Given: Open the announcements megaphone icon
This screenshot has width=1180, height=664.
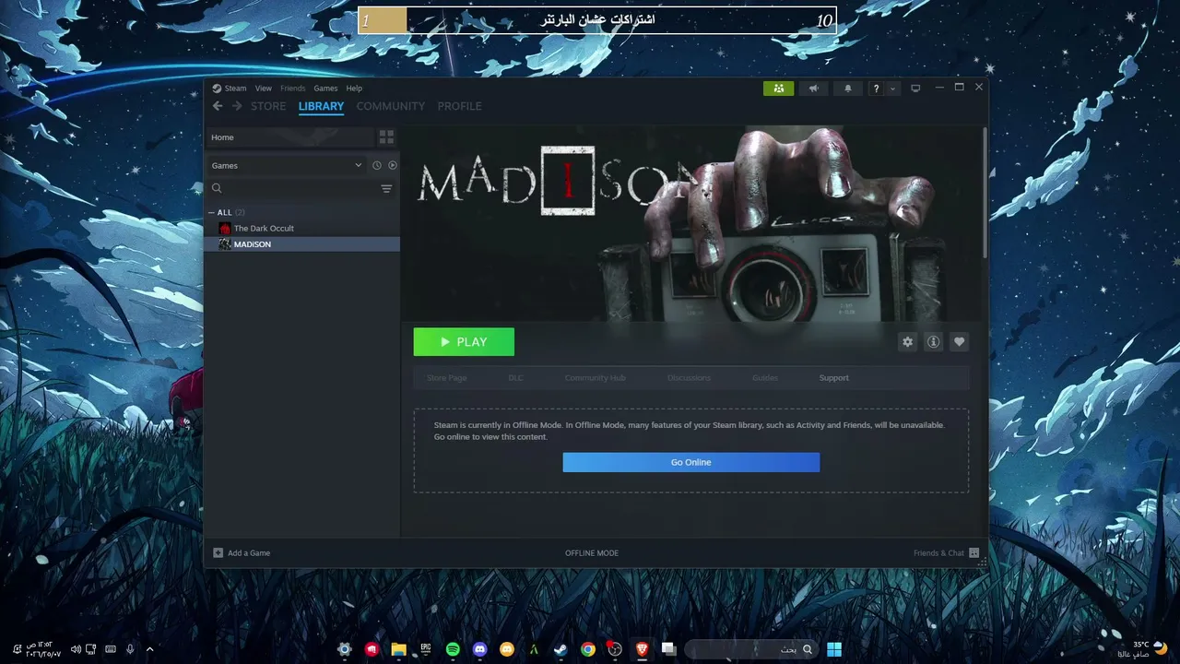Looking at the screenshot, I should click(813, 89).
